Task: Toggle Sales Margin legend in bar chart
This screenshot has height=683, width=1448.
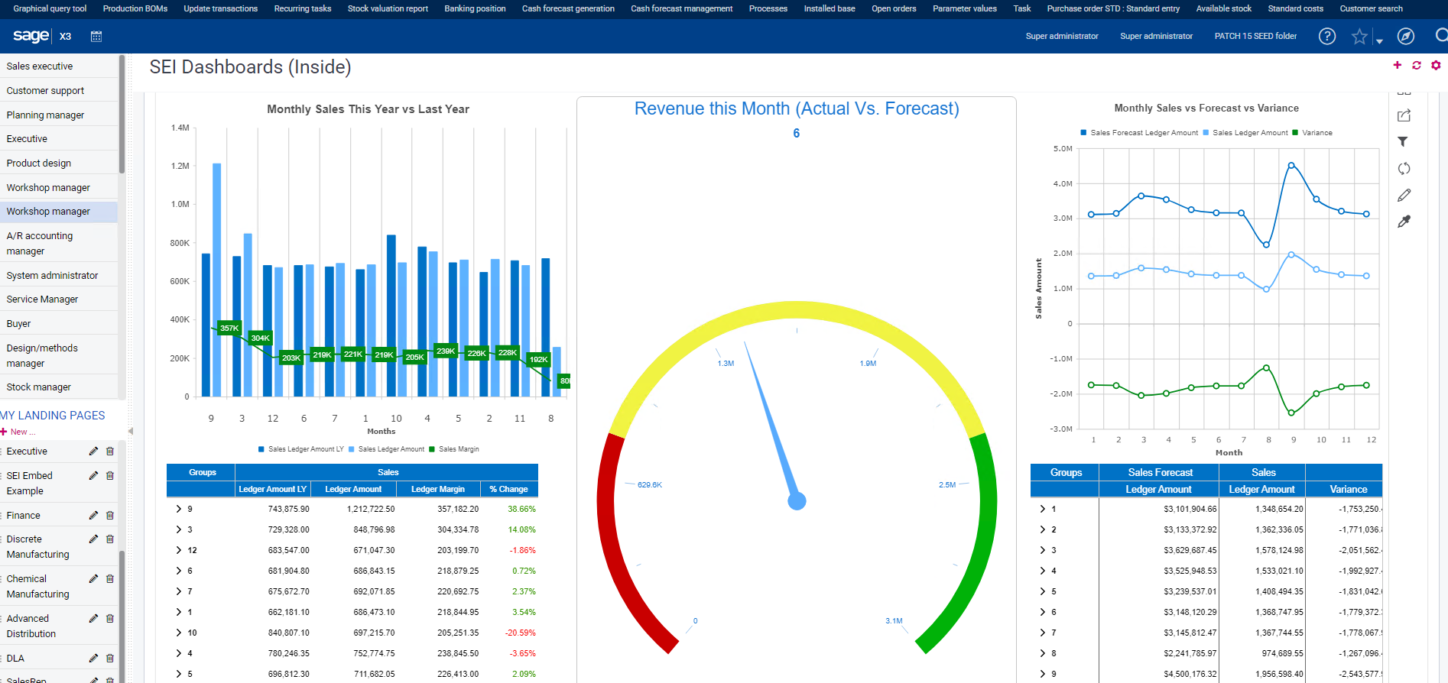Action: (x=458, y=449)
